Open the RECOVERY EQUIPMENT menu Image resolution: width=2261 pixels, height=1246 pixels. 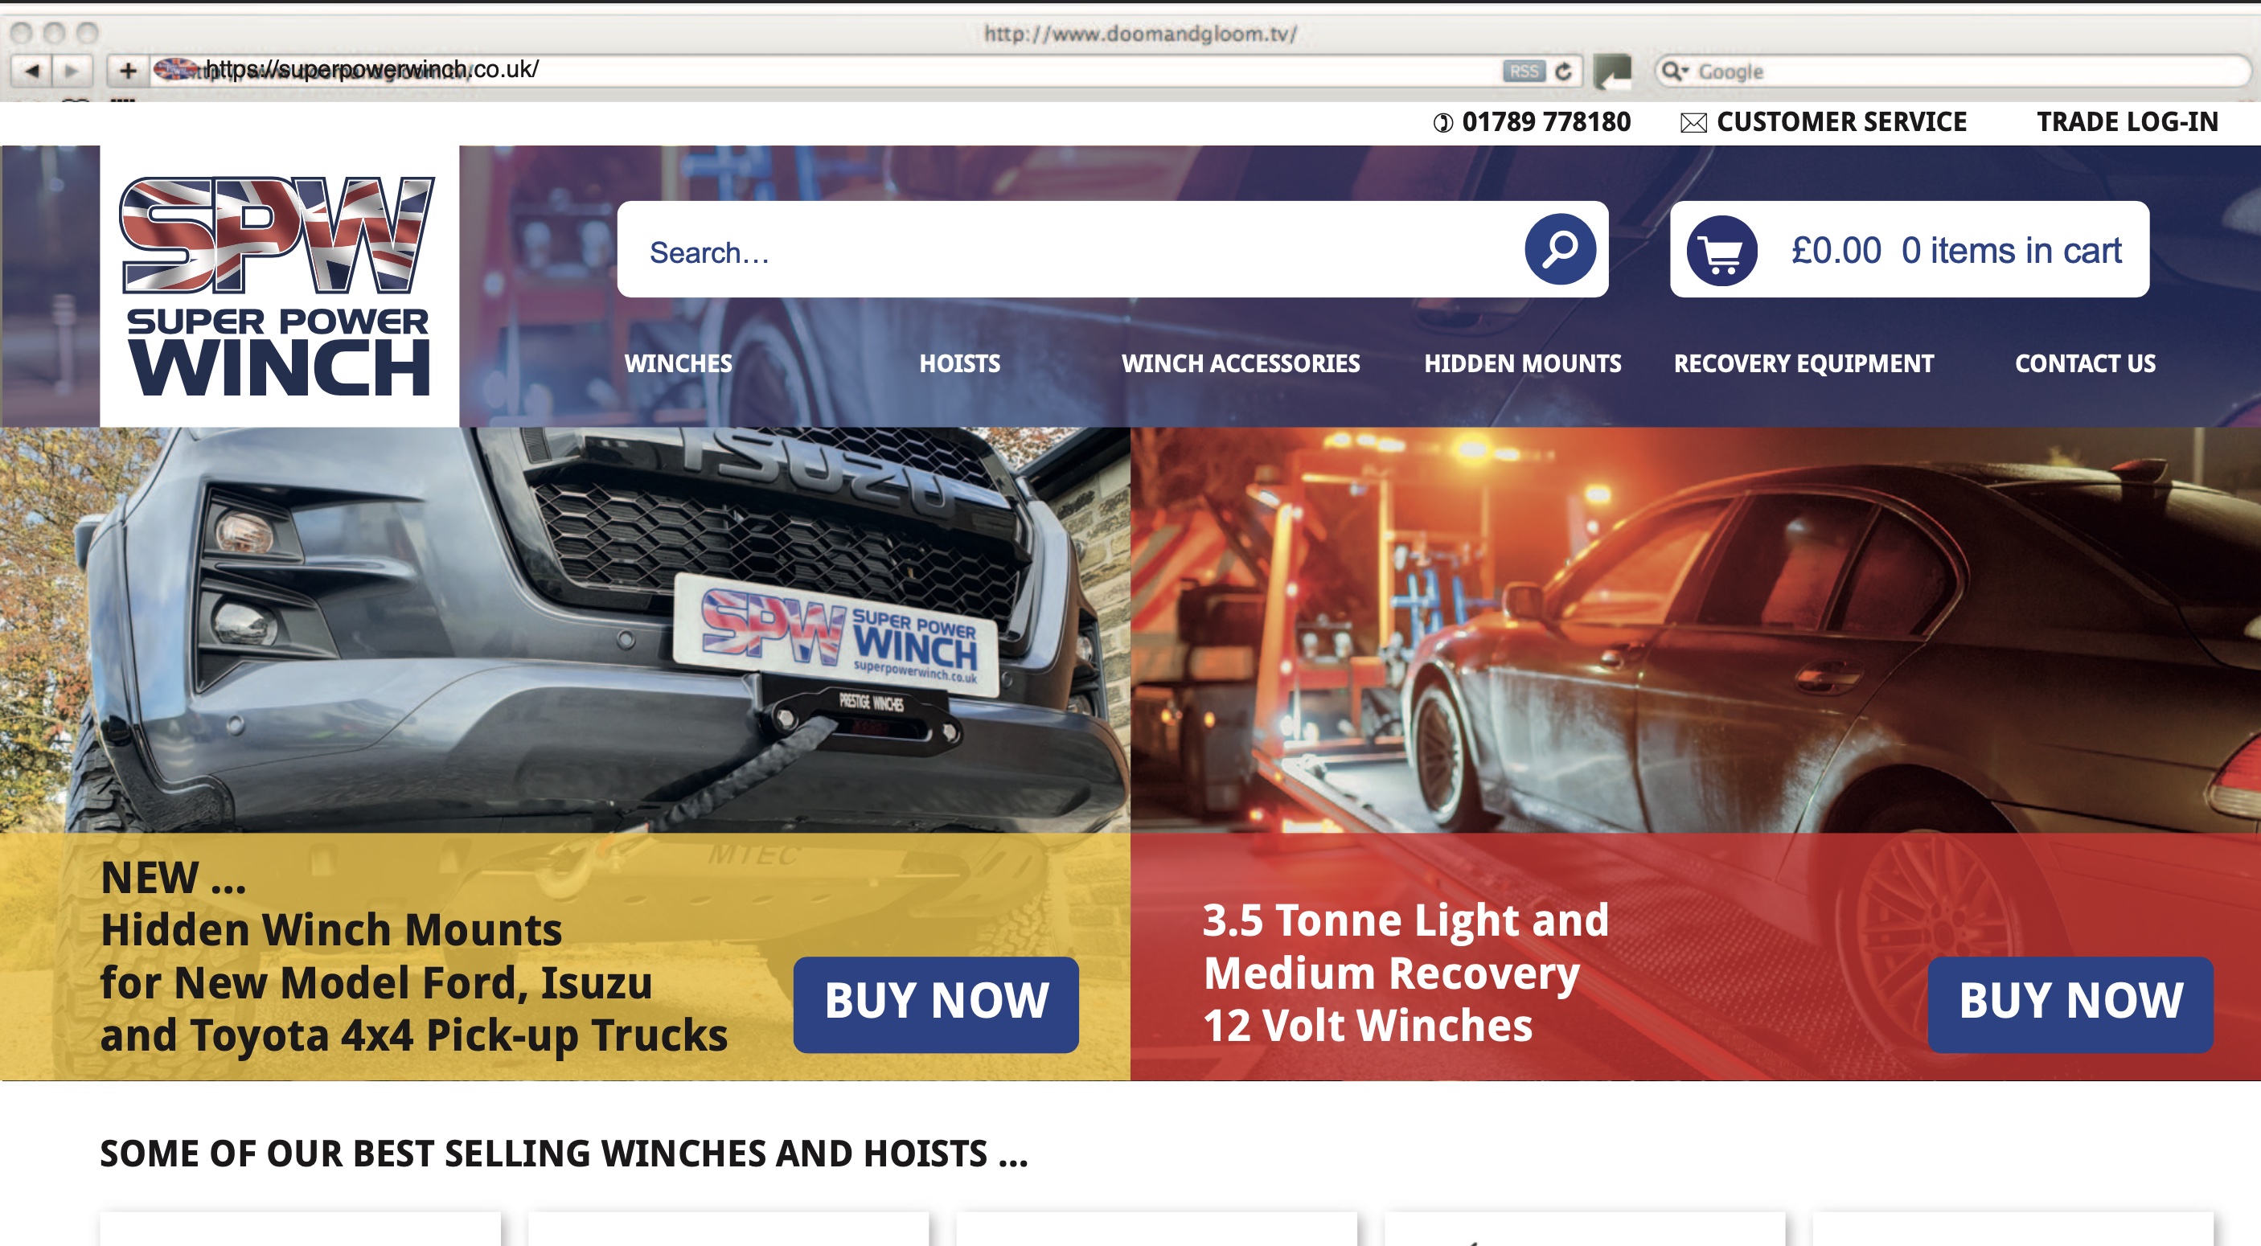click(x=1803, y=363)
